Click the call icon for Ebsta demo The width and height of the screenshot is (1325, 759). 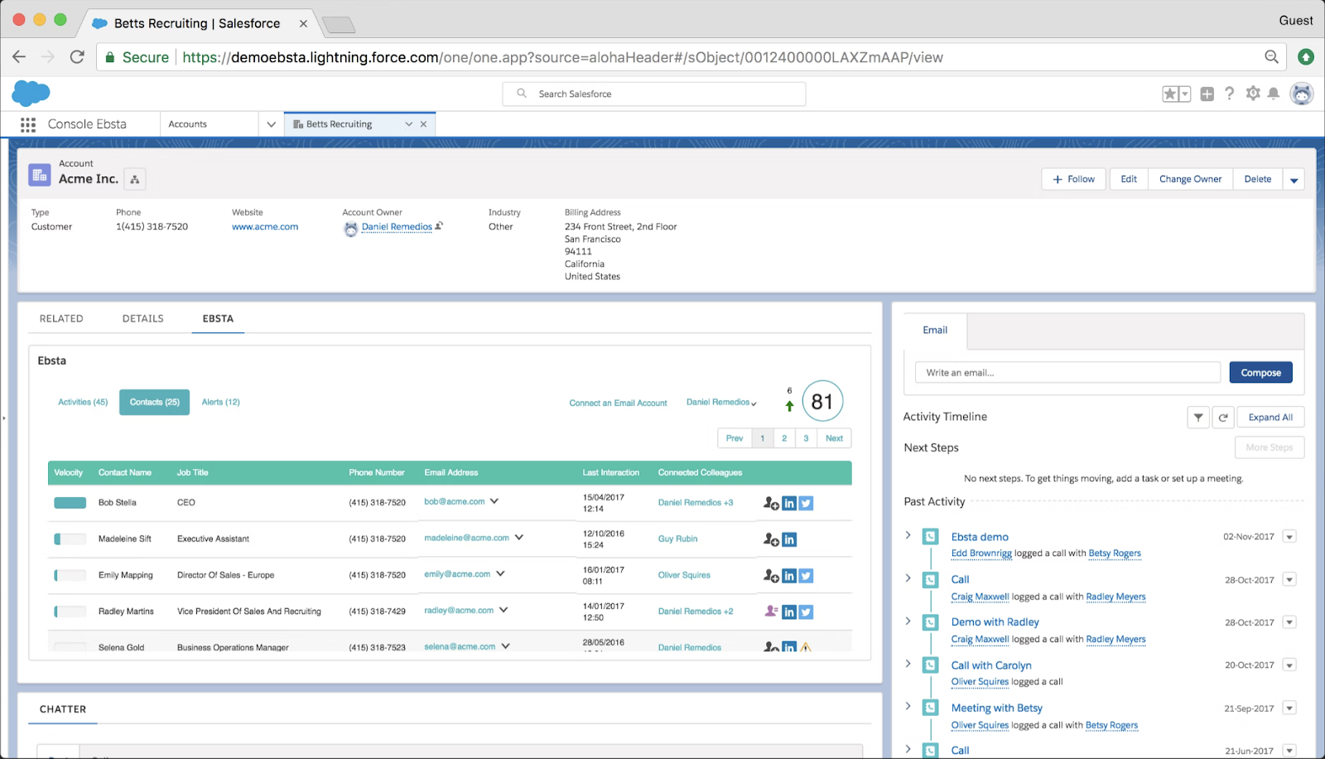coord(931,537)
